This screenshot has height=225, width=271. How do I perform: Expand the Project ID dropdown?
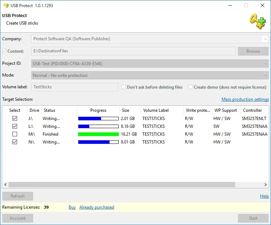click(x=265, y=64)
